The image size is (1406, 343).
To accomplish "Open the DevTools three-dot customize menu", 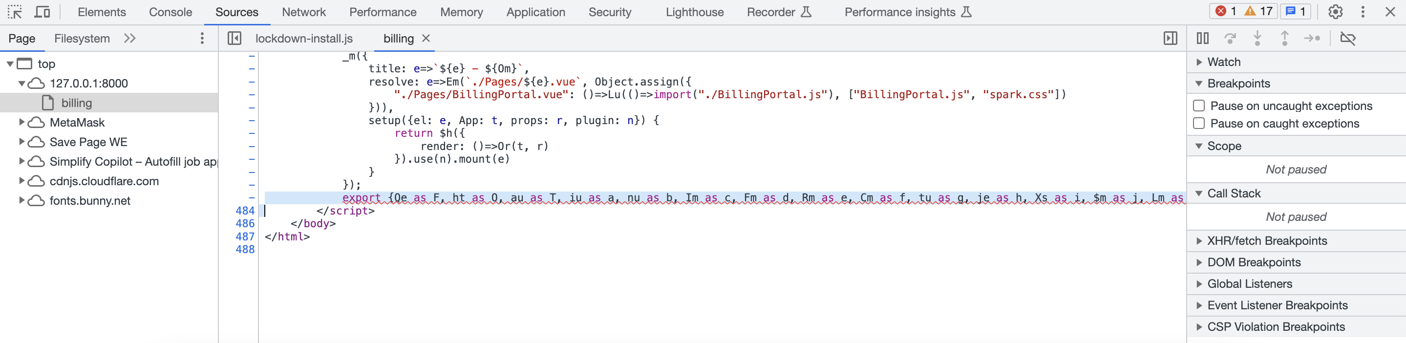I will pyautogui.click(x=1363, y=12).
